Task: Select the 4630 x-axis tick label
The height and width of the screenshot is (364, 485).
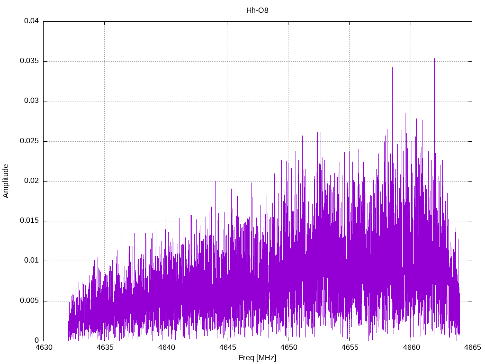Action: pyautogui.click(x=44, y=347)
